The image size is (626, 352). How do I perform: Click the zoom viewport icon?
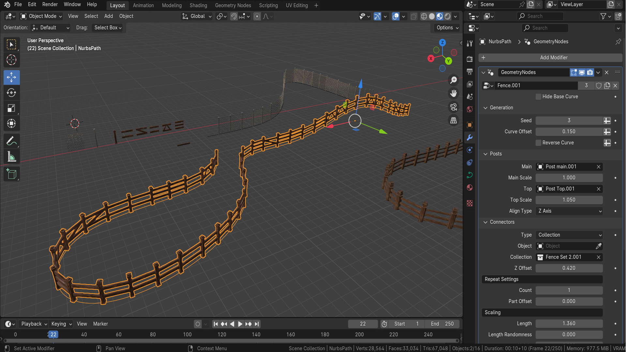pos(454,80)
